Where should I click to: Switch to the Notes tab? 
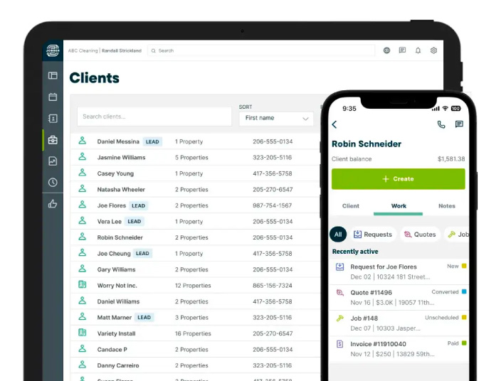[x=446, y=206]
